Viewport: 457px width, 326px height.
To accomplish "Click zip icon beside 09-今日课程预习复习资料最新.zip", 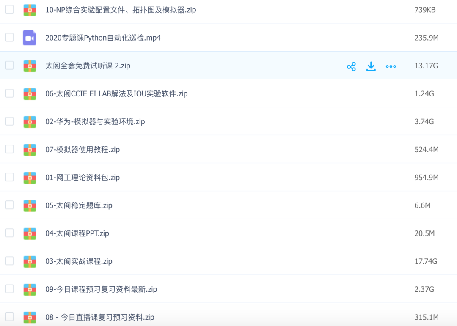I will (x=30, y=289).
